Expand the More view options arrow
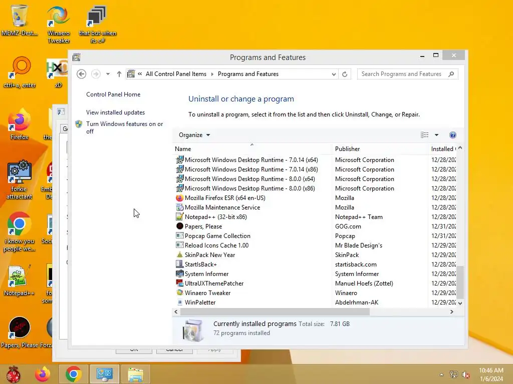This screenshot has width=513, height=384. 436,135
